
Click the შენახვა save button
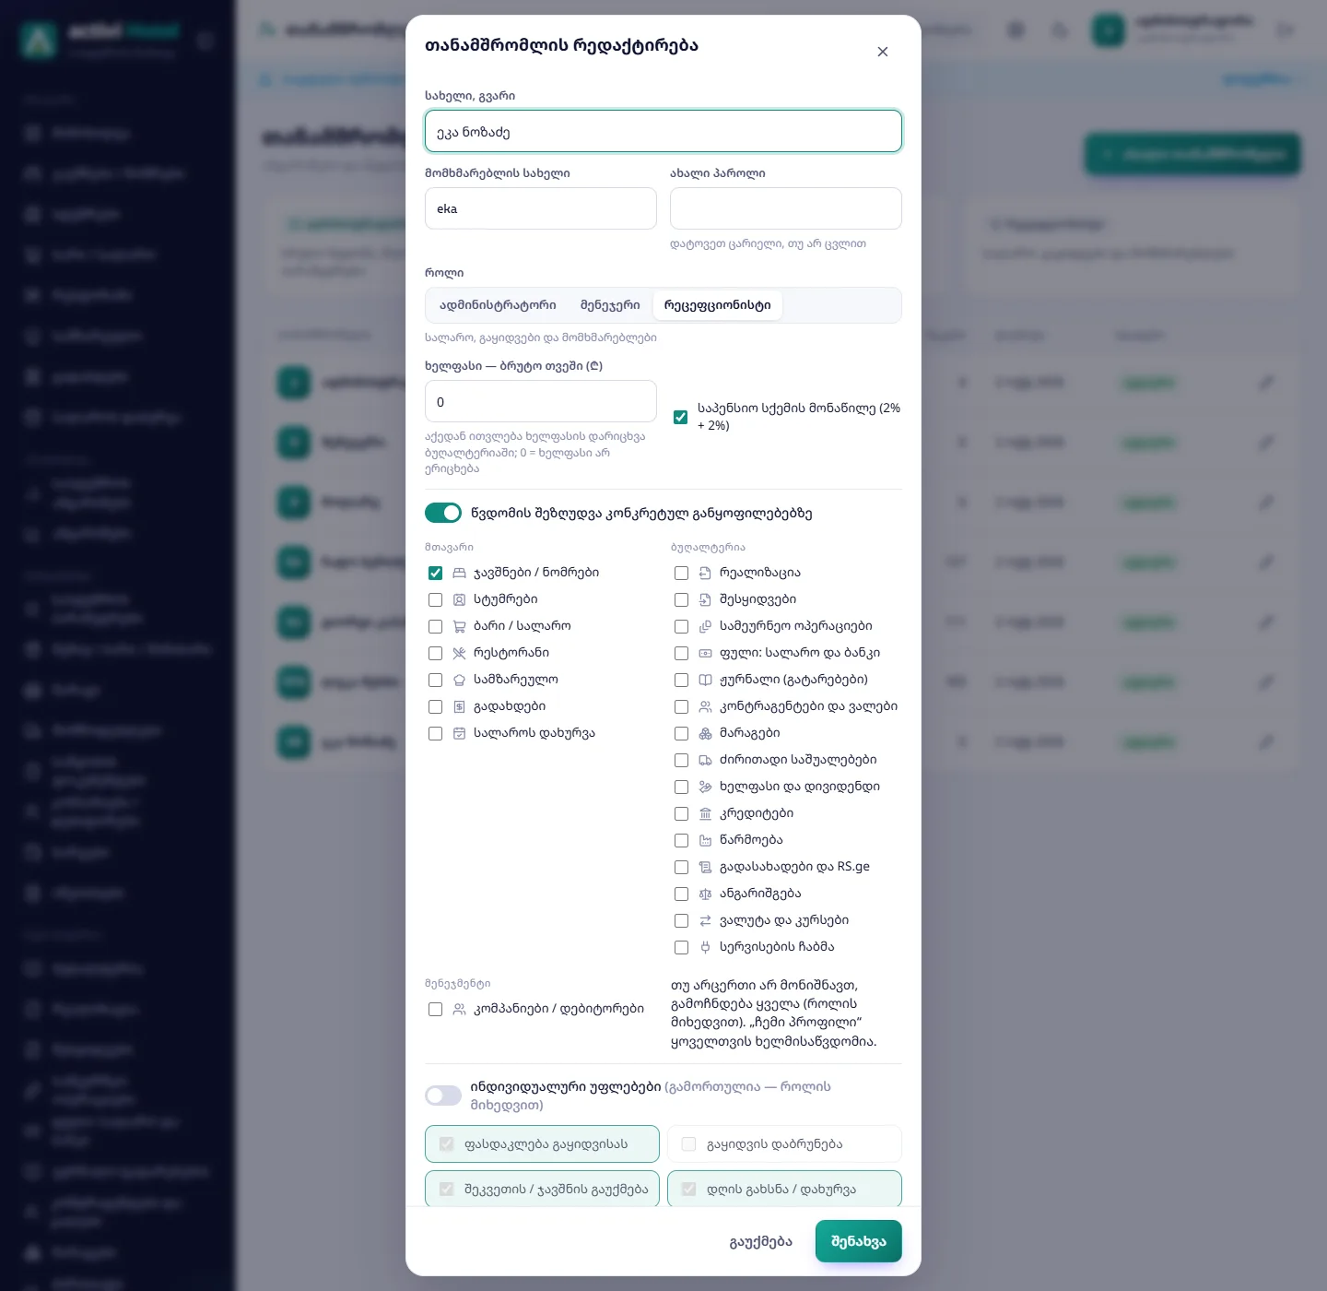pos(859,1241)
